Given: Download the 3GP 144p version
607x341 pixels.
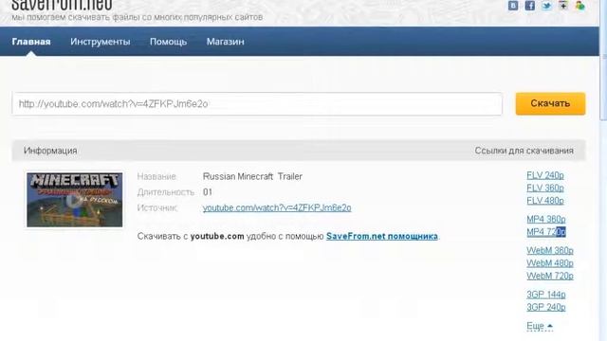Looking at the screenshot, I should 546,295.
